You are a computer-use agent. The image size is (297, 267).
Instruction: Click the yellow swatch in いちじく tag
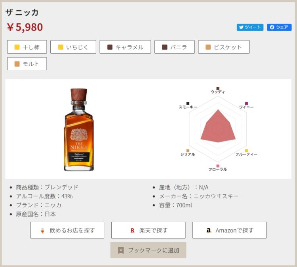61,47
